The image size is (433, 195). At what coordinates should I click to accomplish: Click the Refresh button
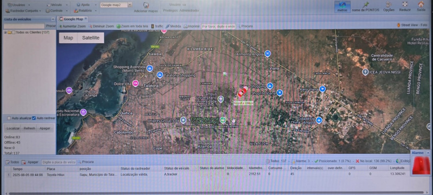[29, 128]
